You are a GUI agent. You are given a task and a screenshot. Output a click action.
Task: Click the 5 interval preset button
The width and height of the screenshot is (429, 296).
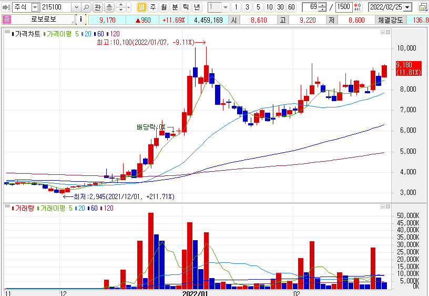pyautogui.click(x=258, y=7)
